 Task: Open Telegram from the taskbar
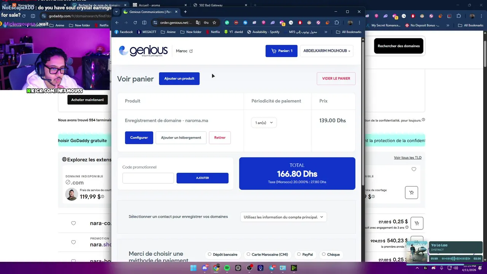[272, 268]
